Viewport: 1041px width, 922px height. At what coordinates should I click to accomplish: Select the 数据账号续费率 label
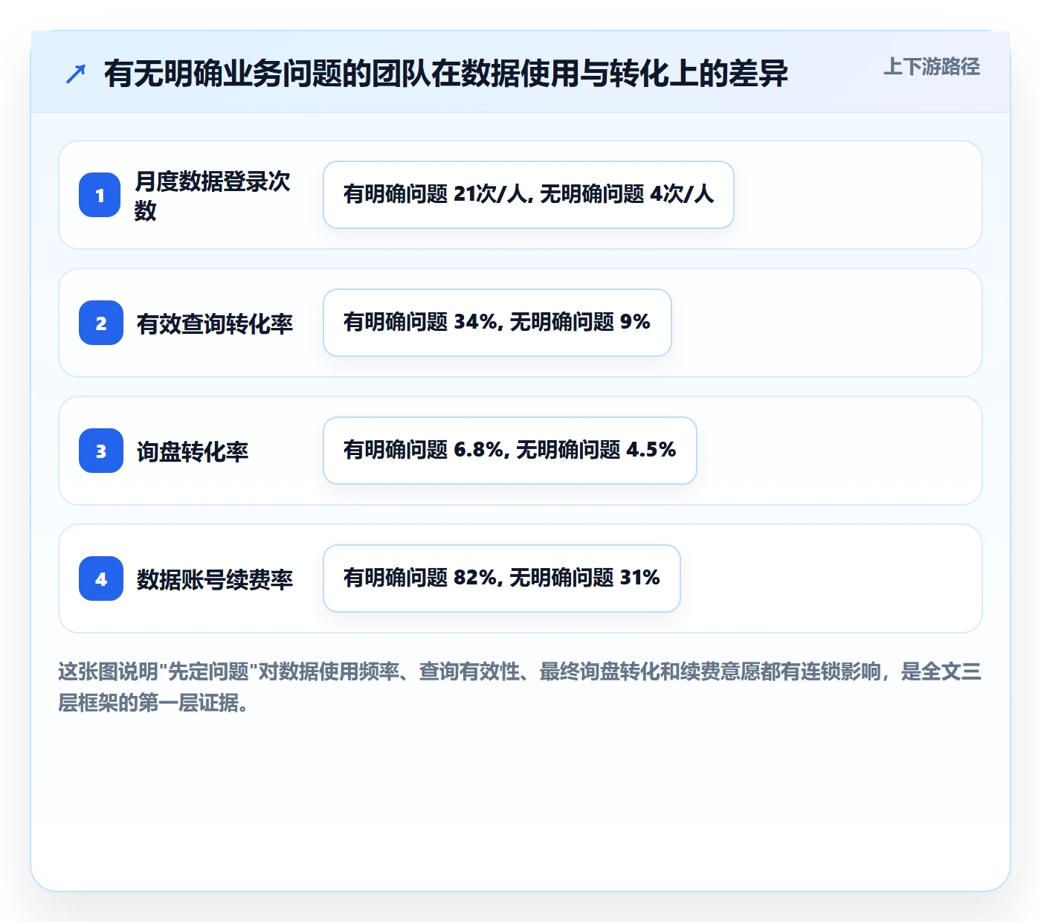[215, 579]
